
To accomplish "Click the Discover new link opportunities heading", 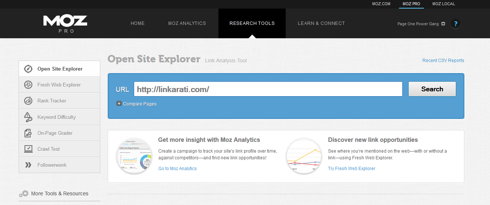I will (373, 140).
